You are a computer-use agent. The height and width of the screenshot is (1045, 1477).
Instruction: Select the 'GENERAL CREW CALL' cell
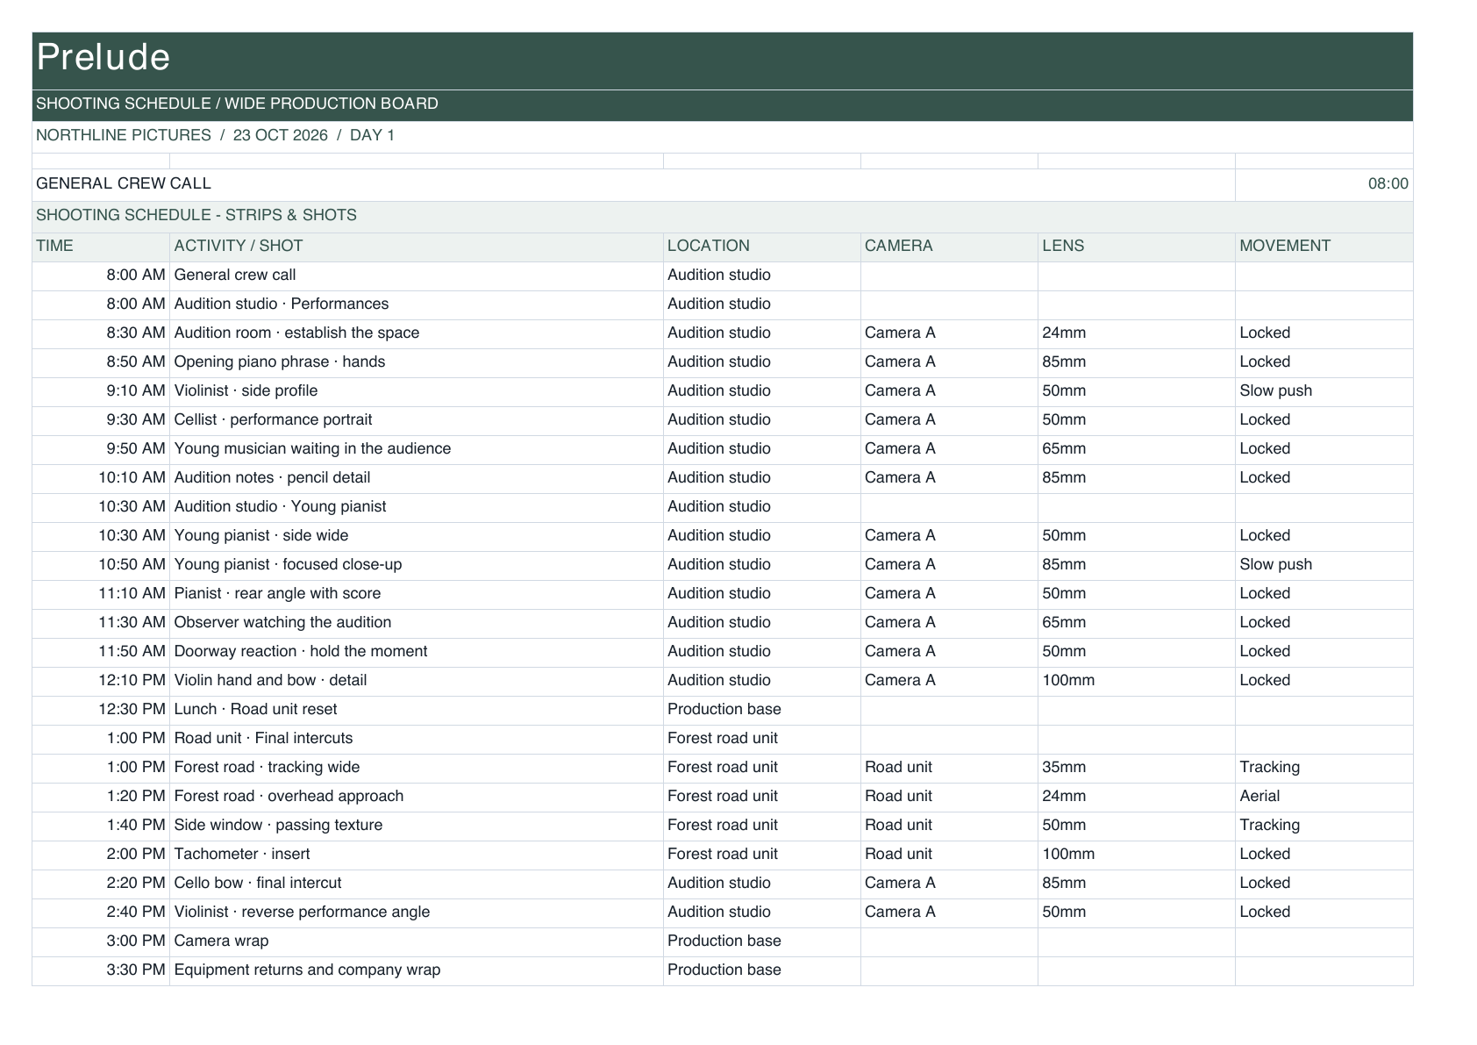pyautogui.click(x=633, y=184)
